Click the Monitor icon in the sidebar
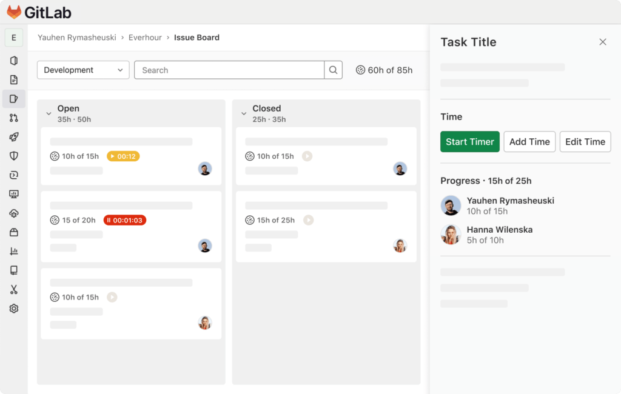 (13, 194)
